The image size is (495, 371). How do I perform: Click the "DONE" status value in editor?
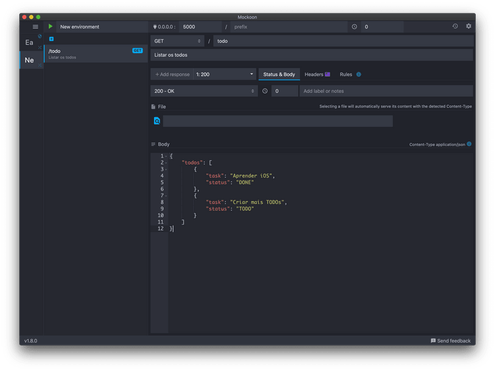point(244,182)
